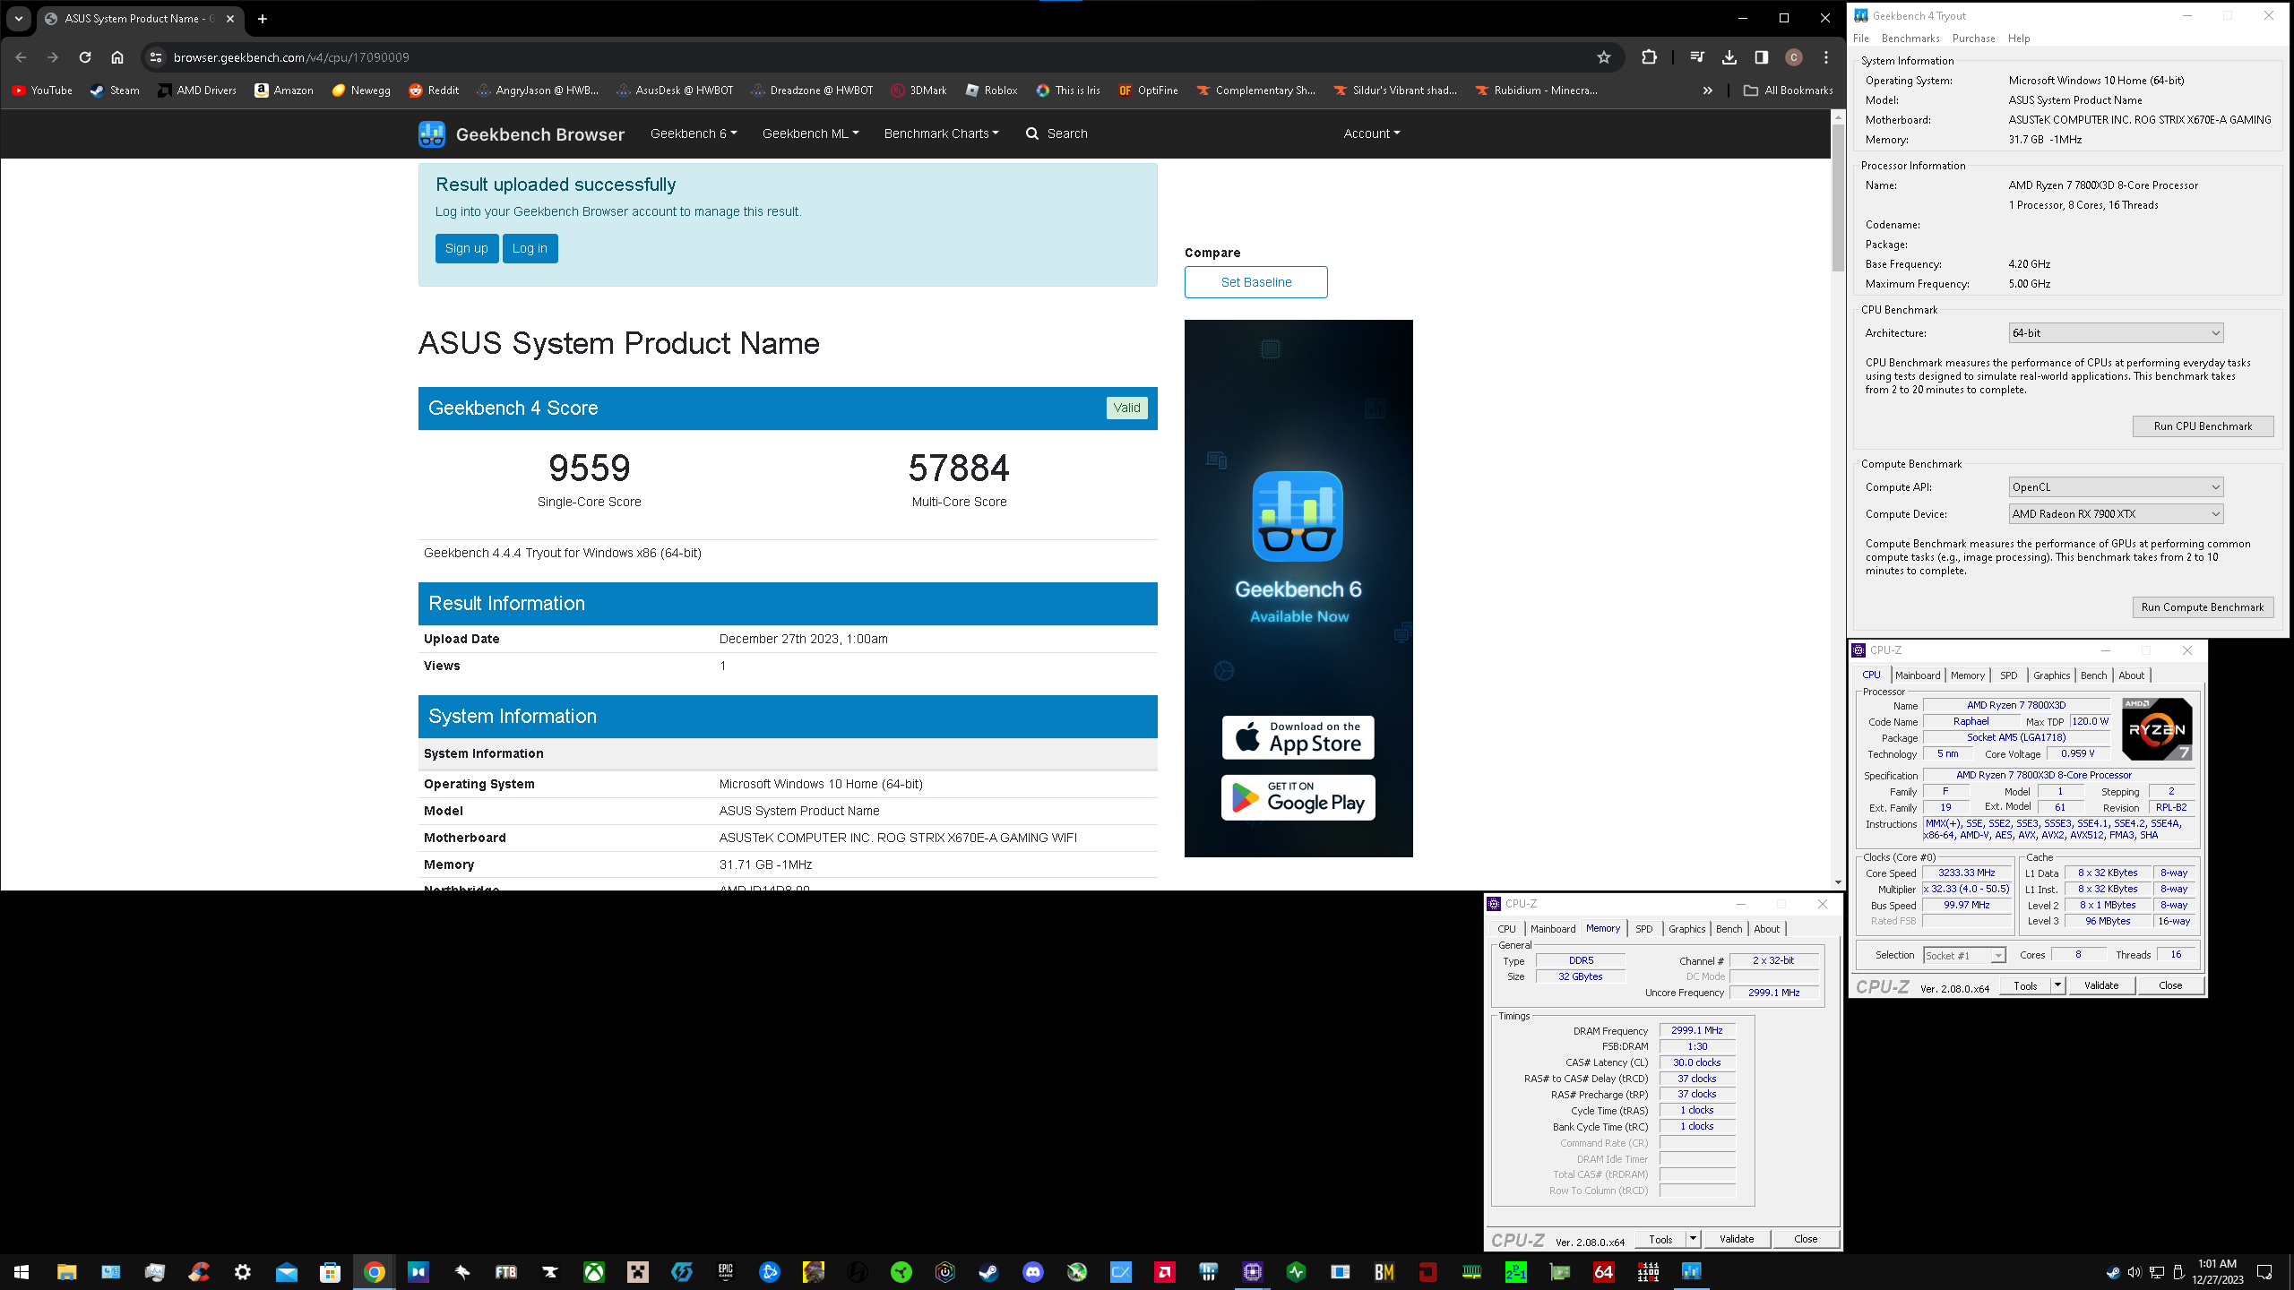Open Chrome three-dot menu
2294x1290 pixels.
(1826, 57)
